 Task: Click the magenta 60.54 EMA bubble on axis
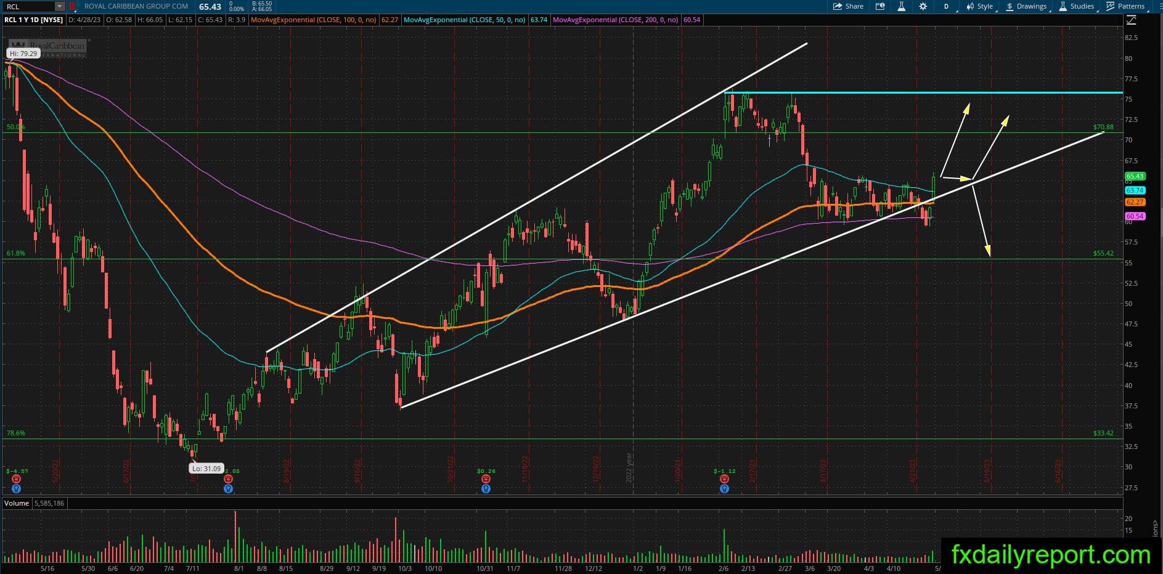(x=1135, y=216)
